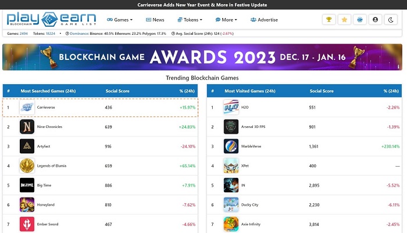The image size is (407, 233).
Task: Open favorites with the star icon
Action: pos(344,20)
